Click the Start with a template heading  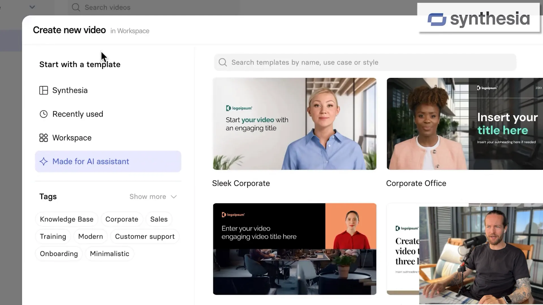[x=80, y=65]
